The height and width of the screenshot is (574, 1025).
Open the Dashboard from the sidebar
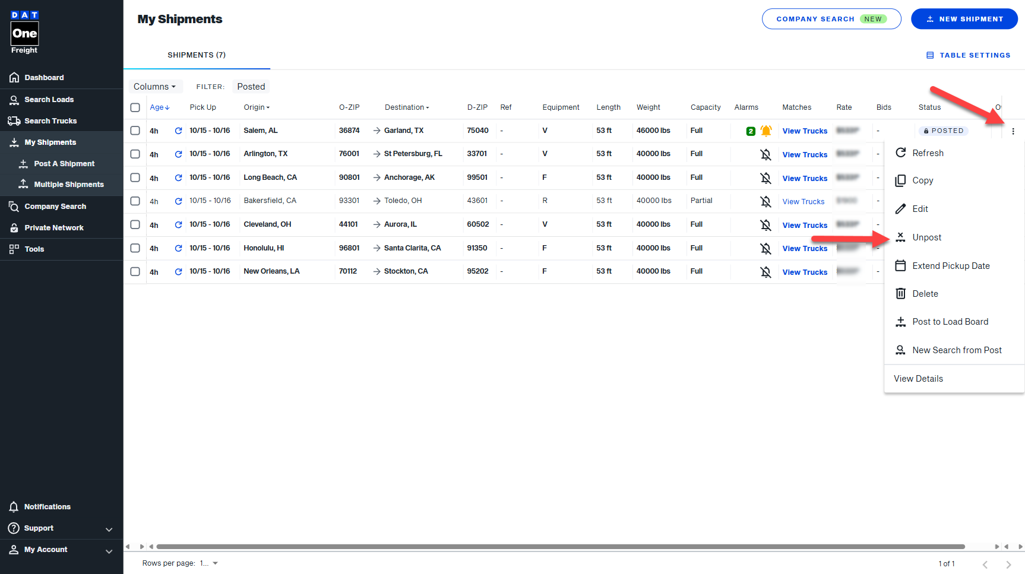tap(44, 78)
